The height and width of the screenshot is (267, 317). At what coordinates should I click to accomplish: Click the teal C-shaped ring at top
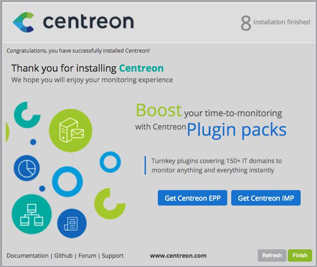pyautogui.click(x=27, y=115)
